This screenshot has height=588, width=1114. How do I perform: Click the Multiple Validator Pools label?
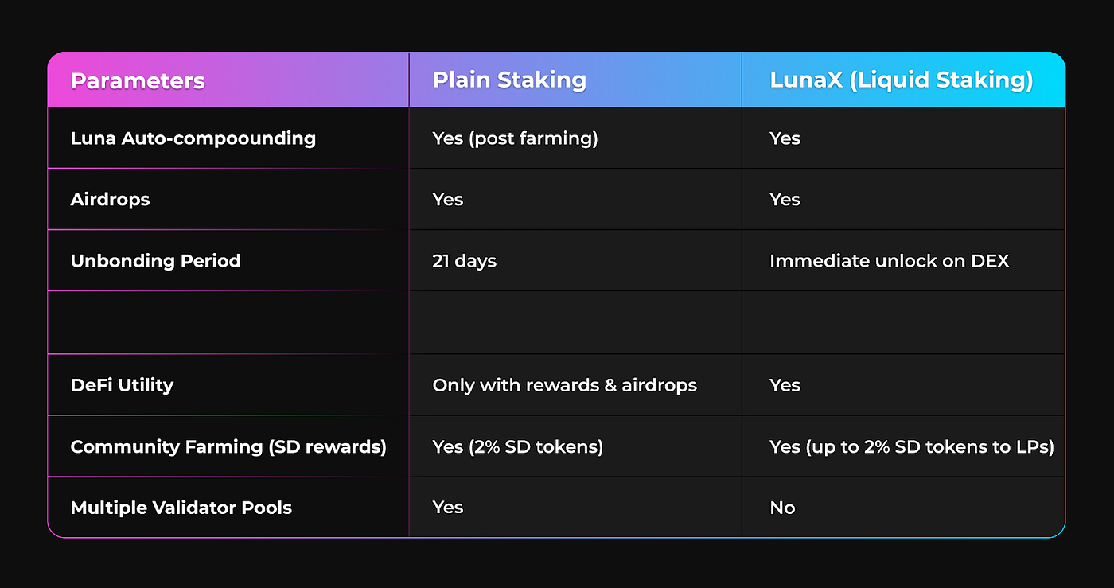click(x=181, y=508)
